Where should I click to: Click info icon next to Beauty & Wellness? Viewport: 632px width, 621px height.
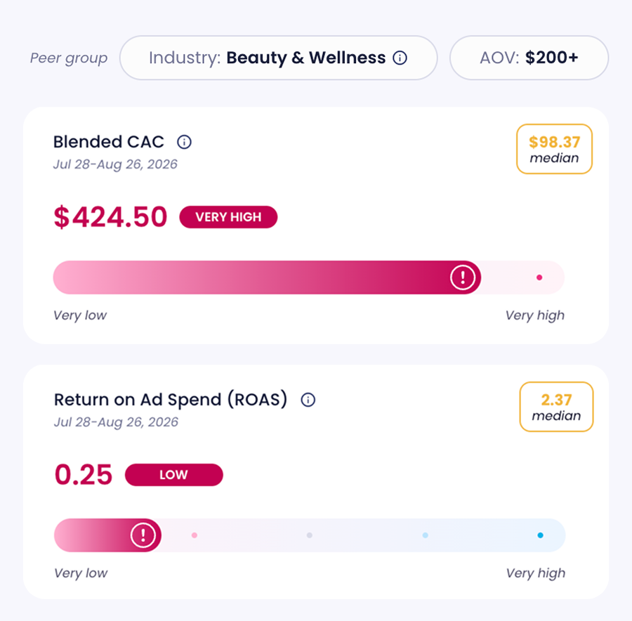[x=400, y=58]
